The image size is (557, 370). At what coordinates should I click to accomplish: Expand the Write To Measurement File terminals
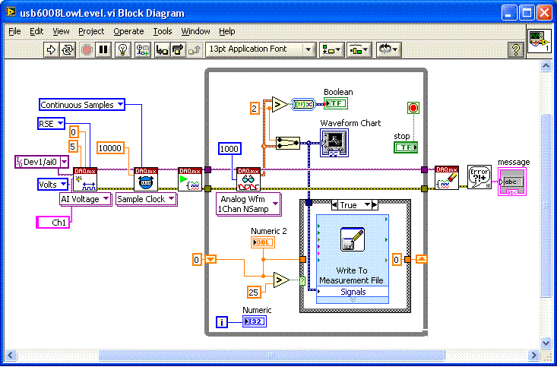click(x=353, y=300)
